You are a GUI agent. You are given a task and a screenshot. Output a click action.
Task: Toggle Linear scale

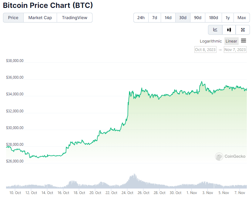231,41
